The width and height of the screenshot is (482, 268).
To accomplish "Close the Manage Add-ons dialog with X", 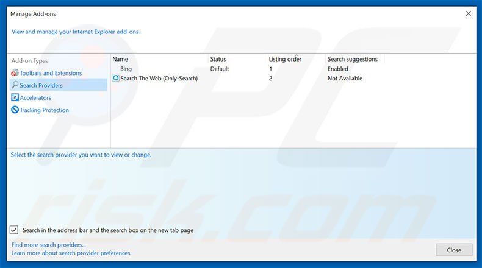I will [468, 13].
